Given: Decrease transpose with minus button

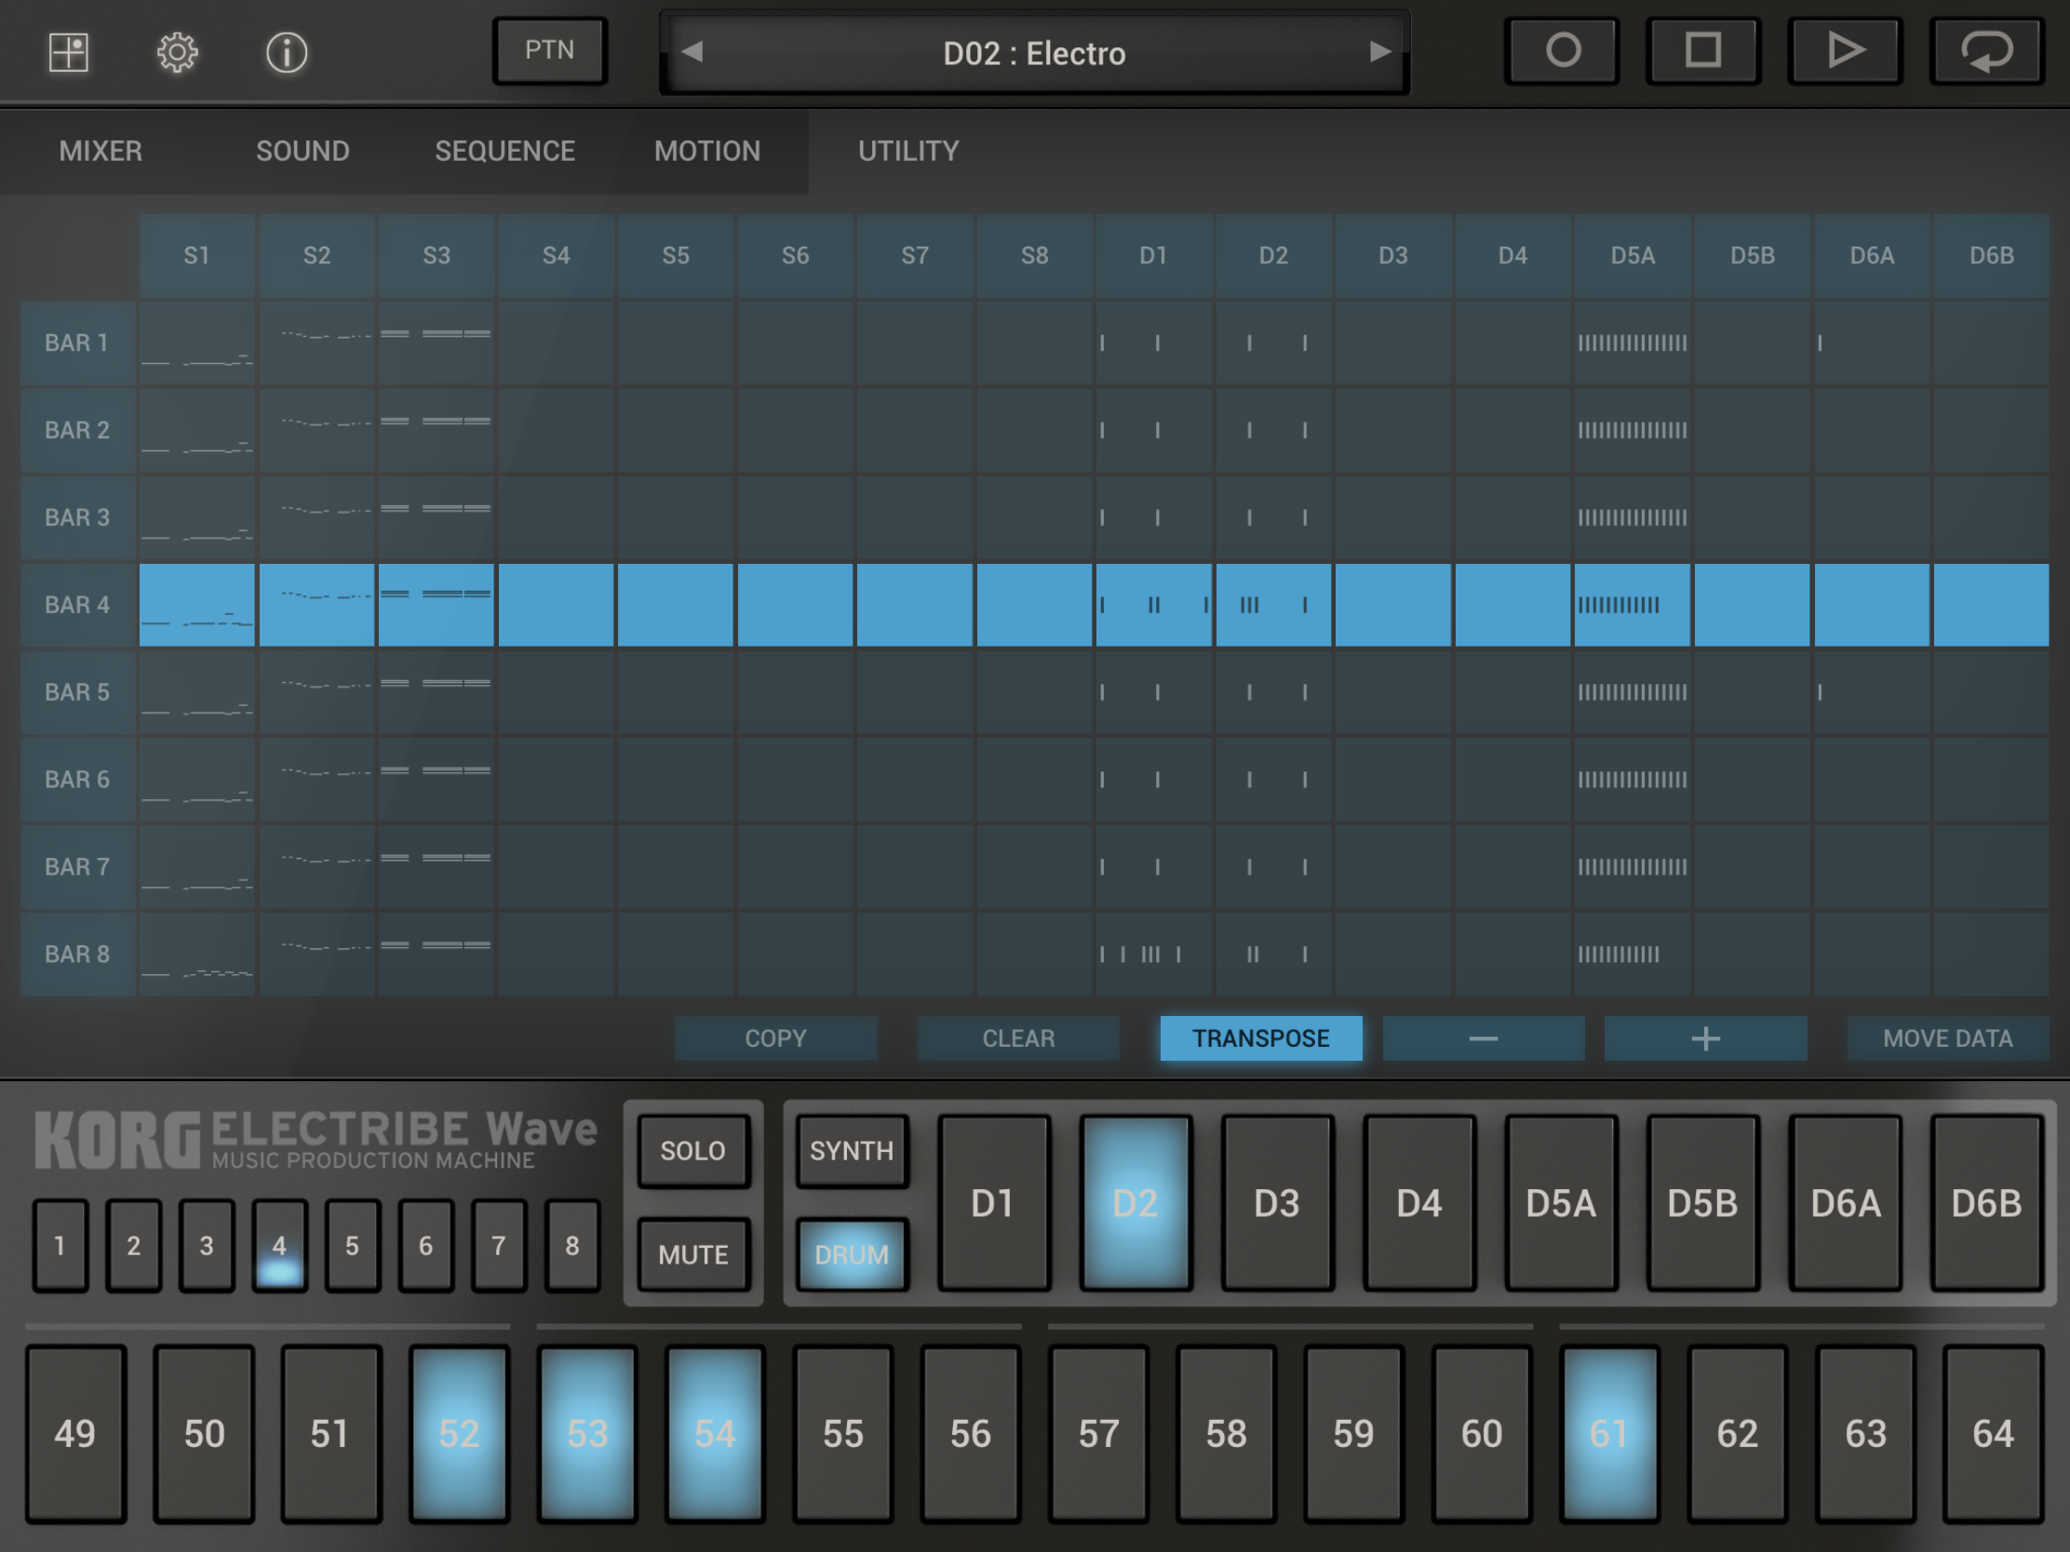Looking at the screenshot, I should coord(1484,1038).
